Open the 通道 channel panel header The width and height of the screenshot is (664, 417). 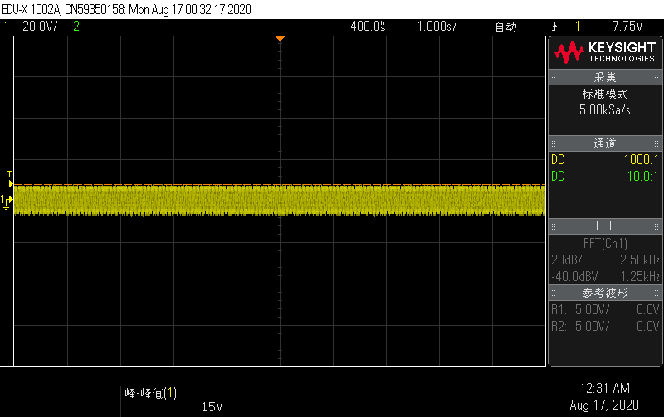(x=605, y=143)
